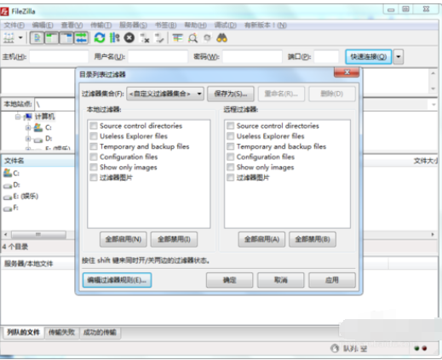Toggle processing of the transfer queue icon

[x=114, y=37]
